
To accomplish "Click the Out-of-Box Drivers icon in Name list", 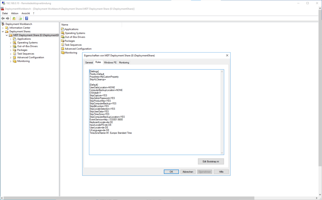I will (63, 37).
